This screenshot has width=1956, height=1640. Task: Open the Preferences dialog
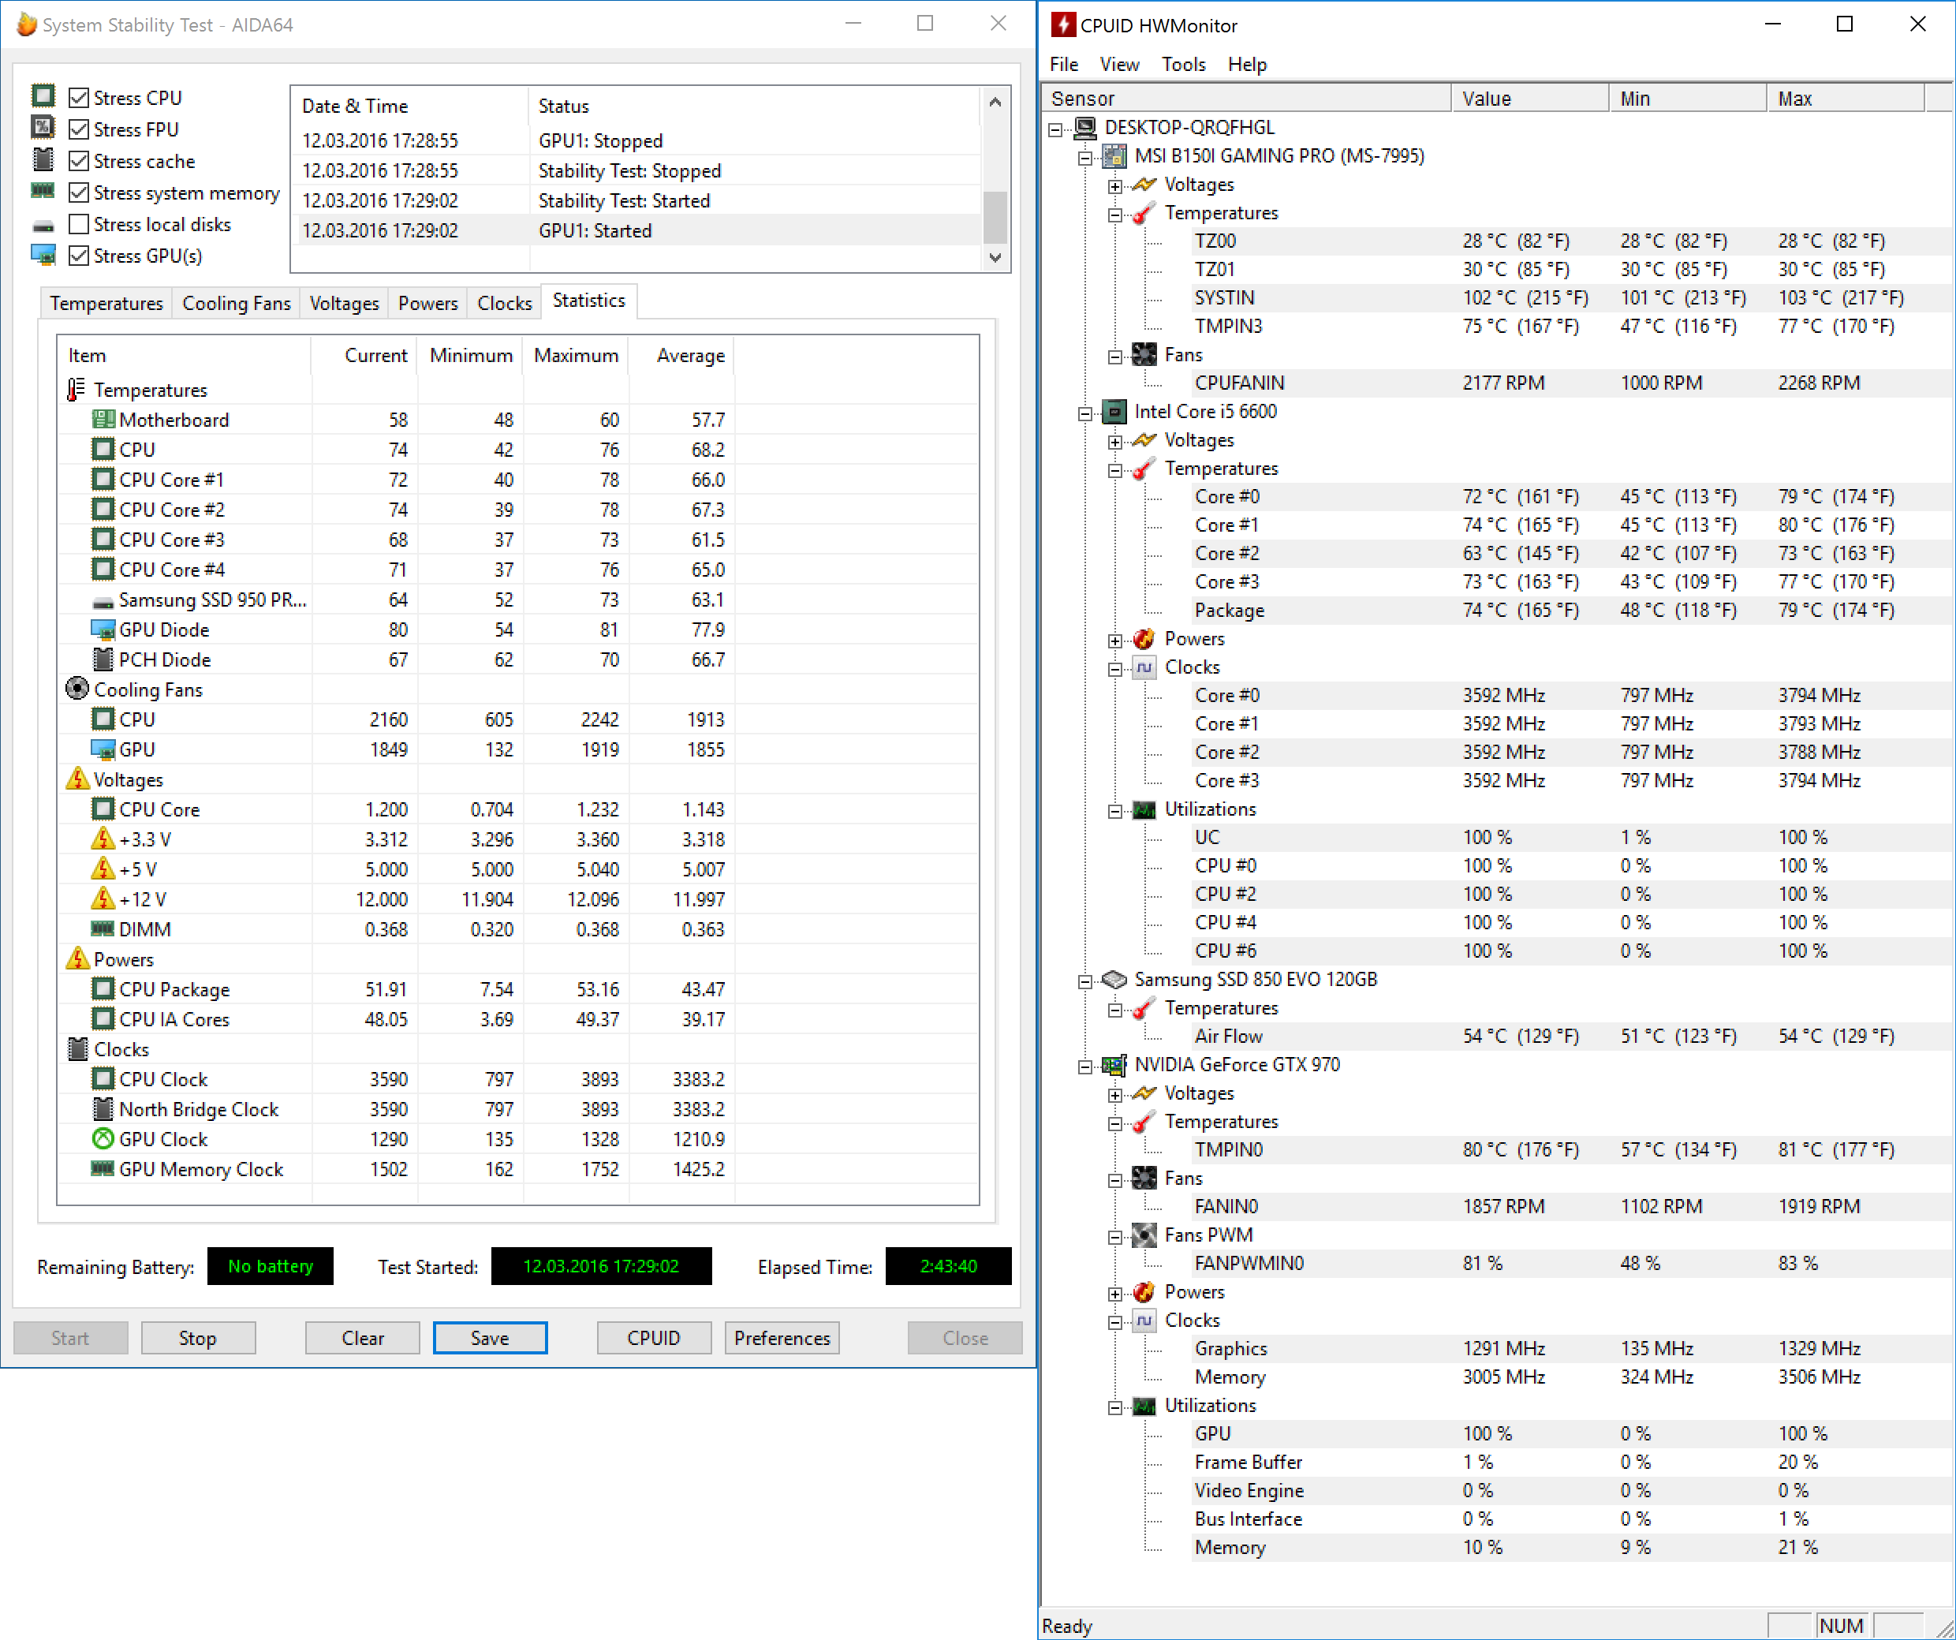tap(782, 1337)
